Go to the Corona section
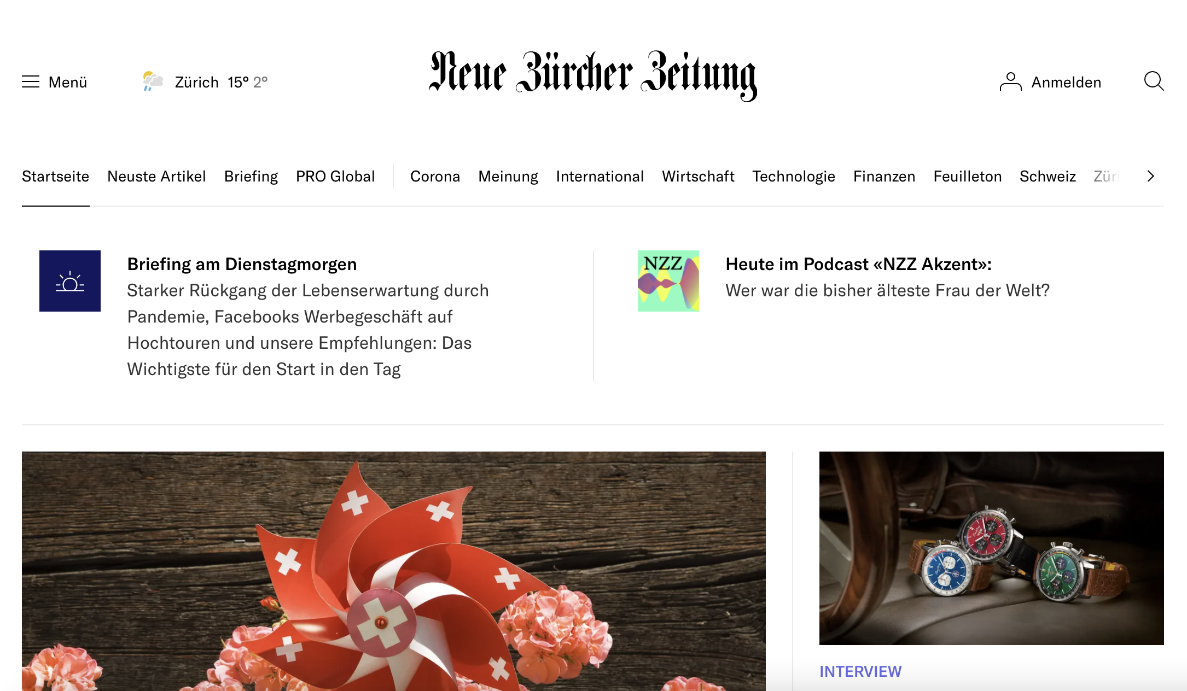Image resolution: width=1187 pixels, height=691 pixels. [x=435, y=176]
